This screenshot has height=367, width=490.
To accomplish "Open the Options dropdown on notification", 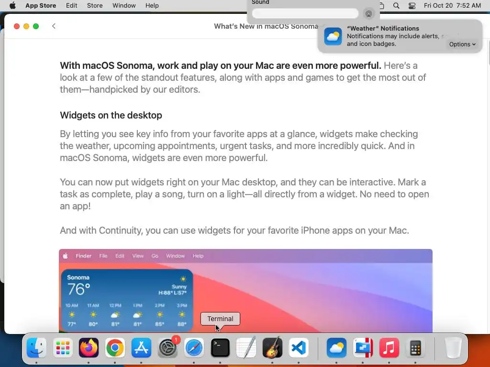I will (x=462, y=44).
